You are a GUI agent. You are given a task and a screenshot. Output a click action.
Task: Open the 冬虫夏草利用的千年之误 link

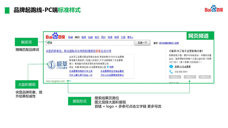point(81,71)
